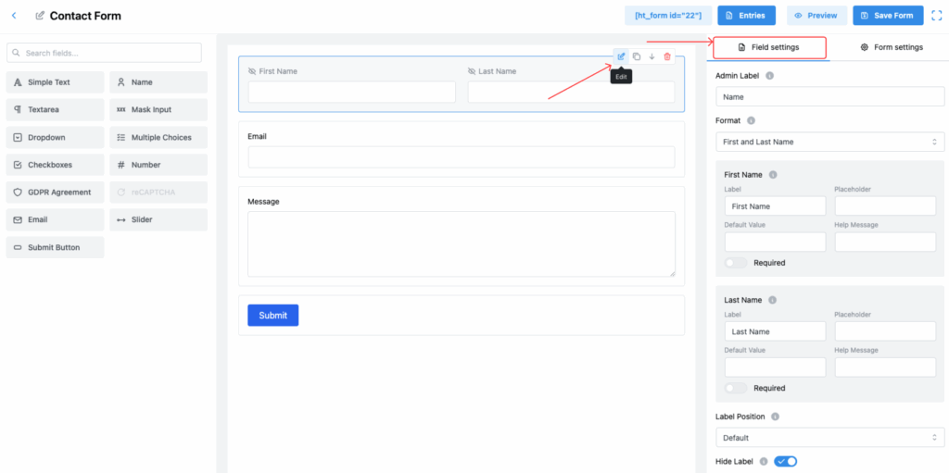The image size is (949, 473).
Task: Click the First Name Help Message input
Action: 885,242
